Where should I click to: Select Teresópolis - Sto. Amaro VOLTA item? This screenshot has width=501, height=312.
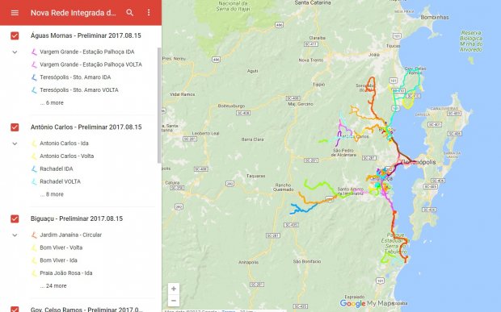(x=79, y=90)
